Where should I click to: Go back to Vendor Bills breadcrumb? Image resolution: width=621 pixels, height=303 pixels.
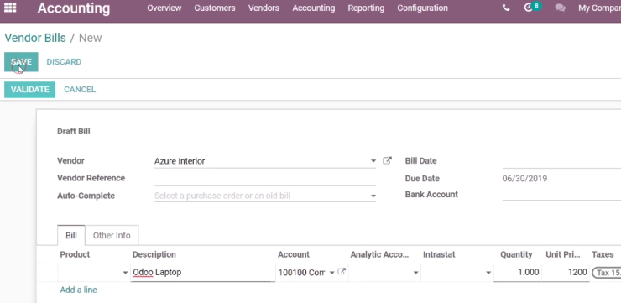point(35,38)
